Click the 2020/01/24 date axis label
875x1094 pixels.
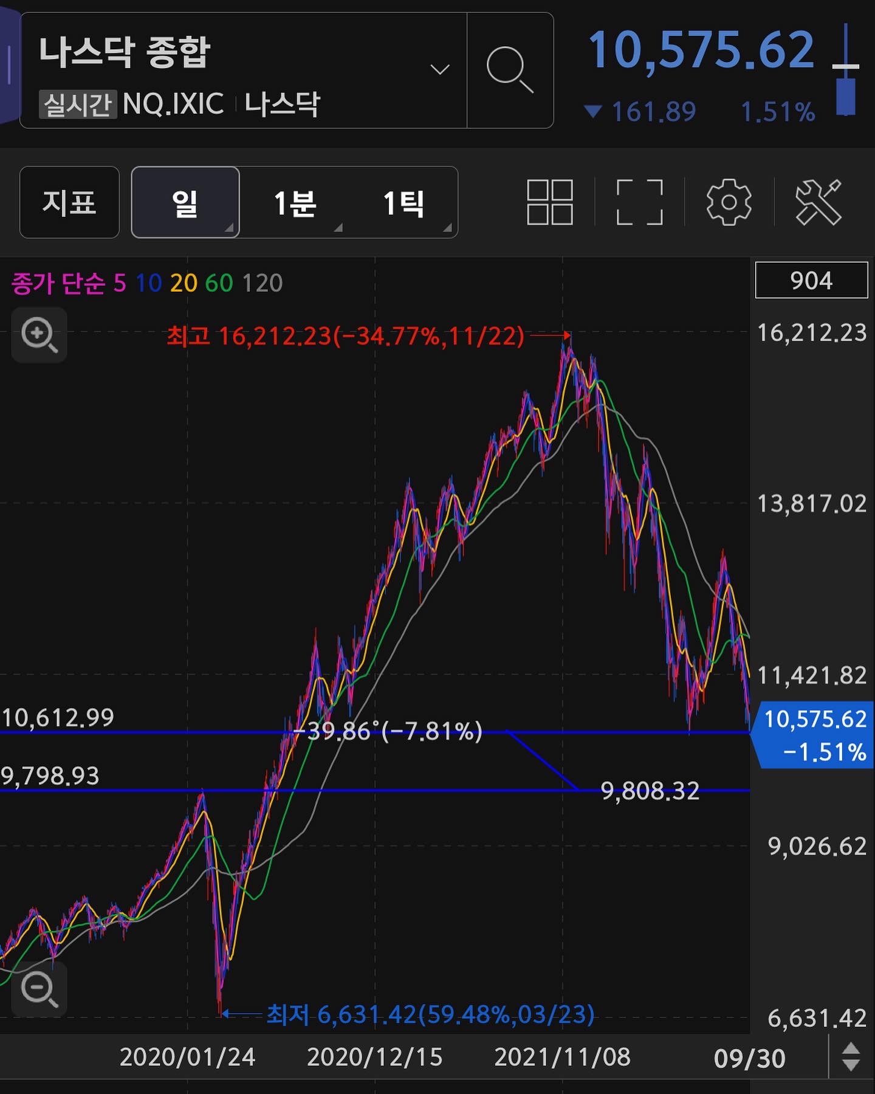pos(187,1057)
